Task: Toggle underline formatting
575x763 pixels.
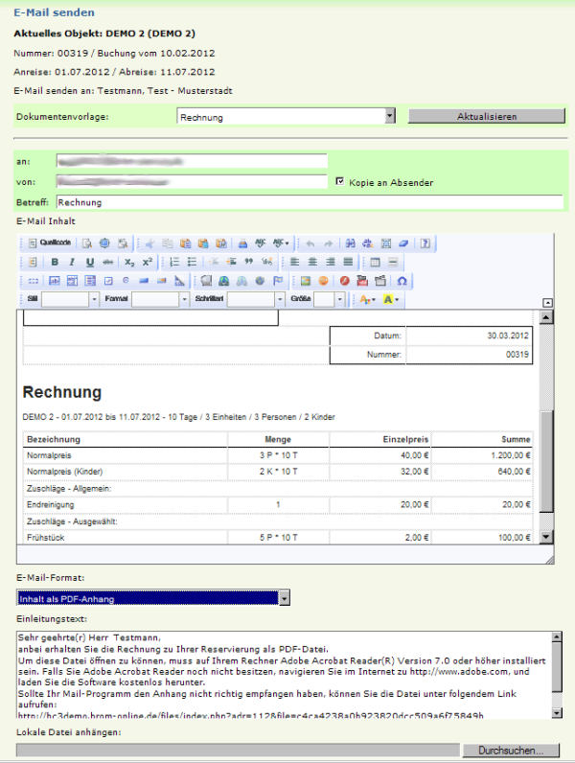Action: click(90, 263)
